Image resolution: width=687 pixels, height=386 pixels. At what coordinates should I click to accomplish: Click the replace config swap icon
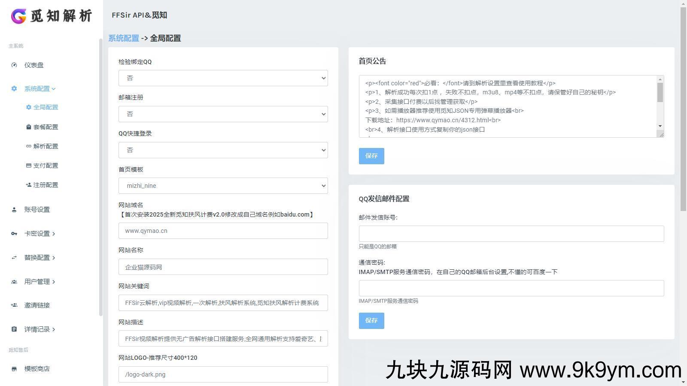(14, 258)
